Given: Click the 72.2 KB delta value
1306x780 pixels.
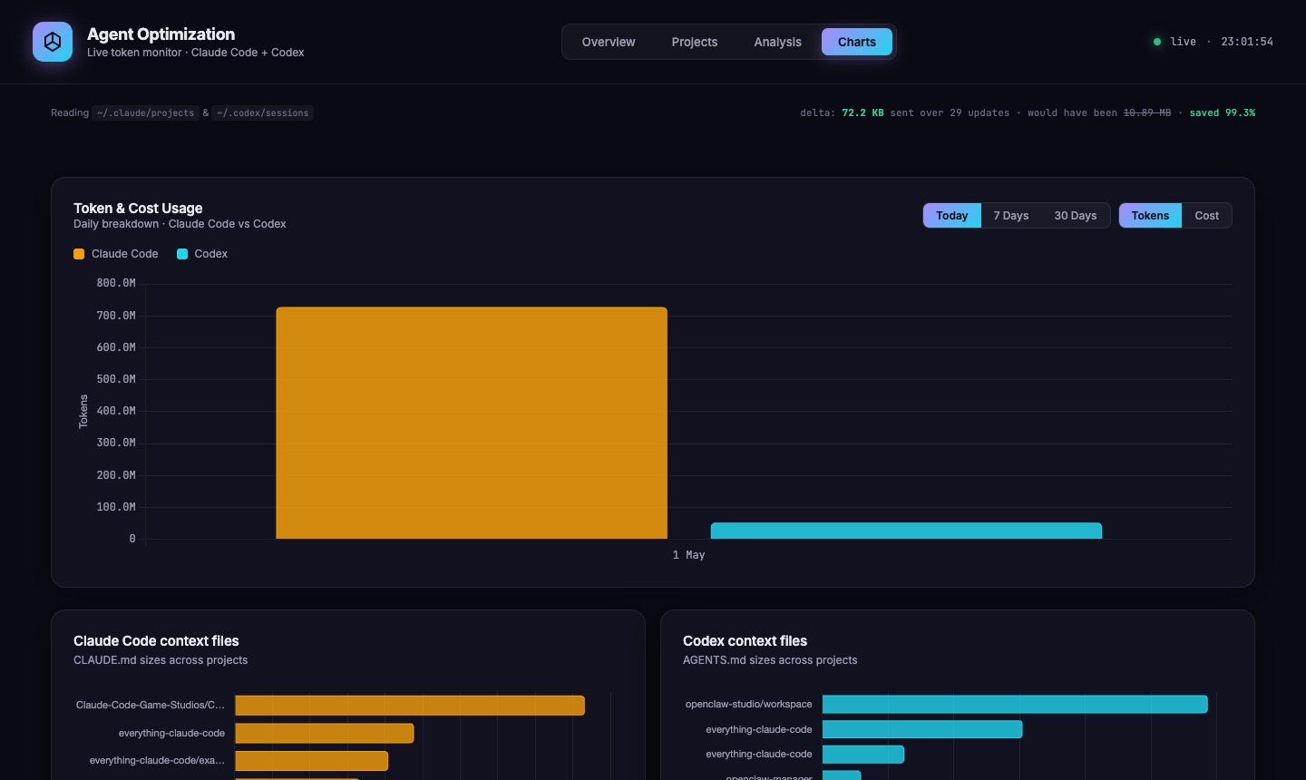Looking at the screenshot, I should coord(863,113).
